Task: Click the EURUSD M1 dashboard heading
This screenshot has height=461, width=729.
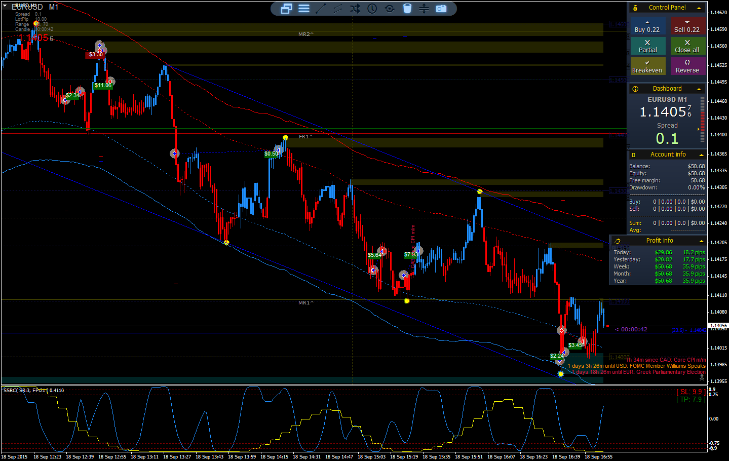Action: click(667, 100)
